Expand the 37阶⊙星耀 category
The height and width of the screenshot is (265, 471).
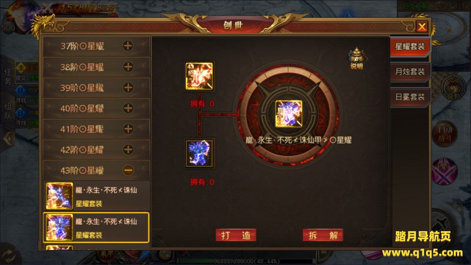click(x=97, y=46)
